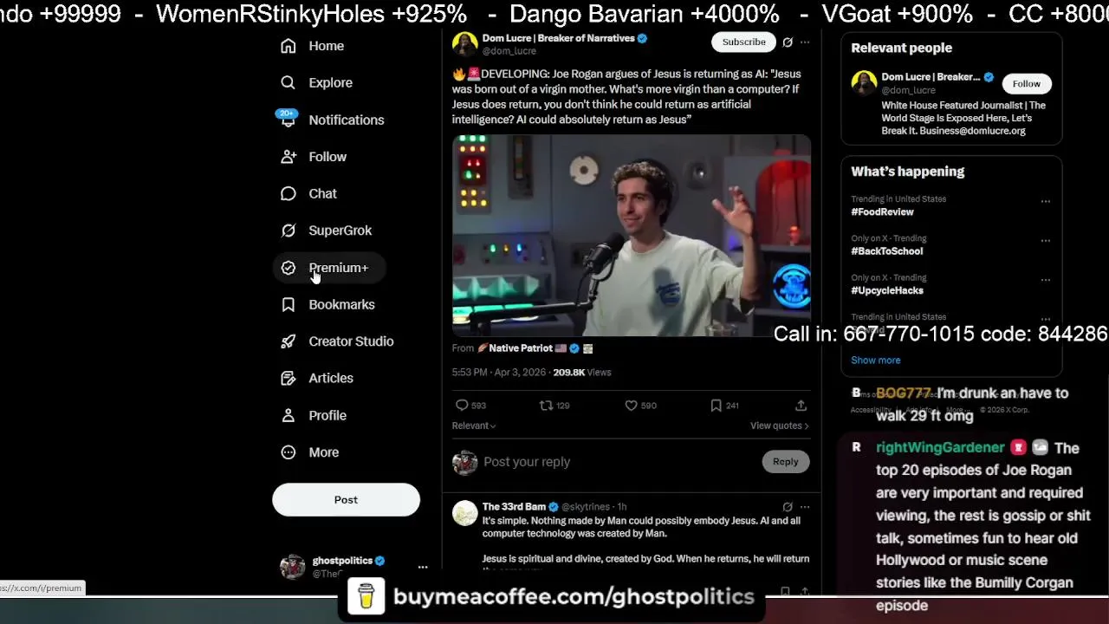The height and width of the screenshot is (624, 1109).
Task: Open options dots for #UpcycleHacks trend
Action: point(1046,280)
